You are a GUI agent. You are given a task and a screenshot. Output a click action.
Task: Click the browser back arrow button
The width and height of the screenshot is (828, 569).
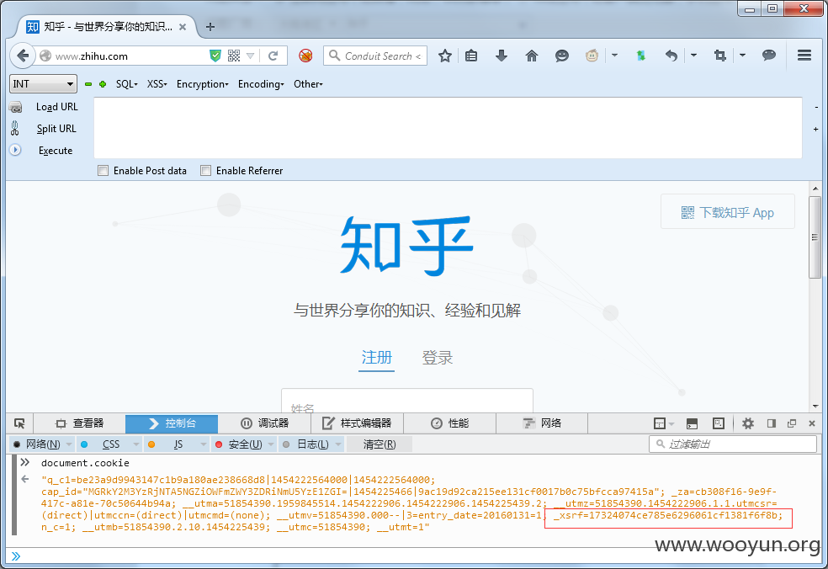[22, 56]
